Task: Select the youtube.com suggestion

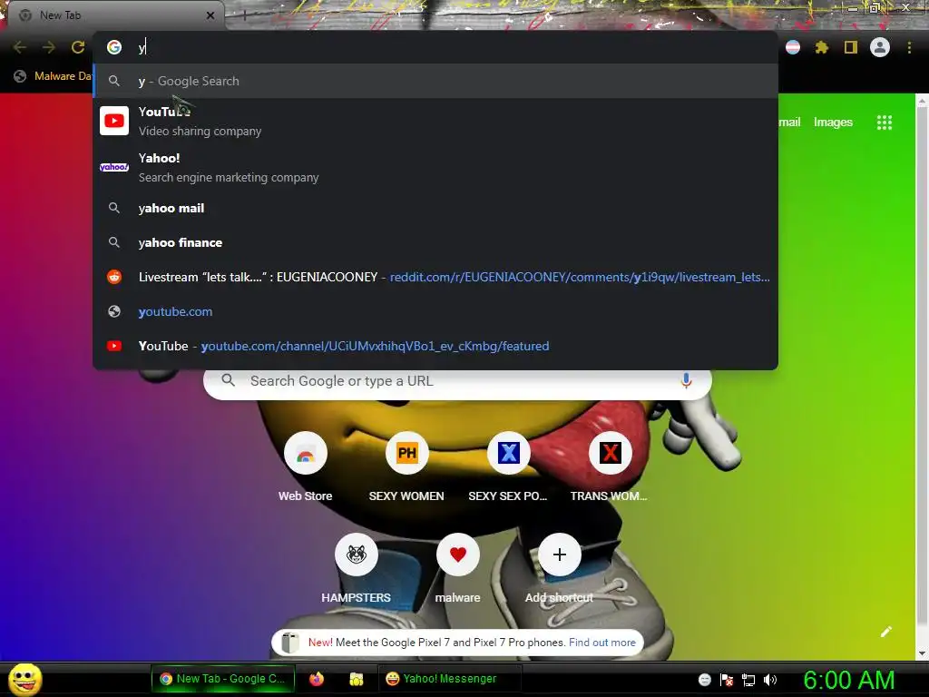Action: [x=435, y=311]
